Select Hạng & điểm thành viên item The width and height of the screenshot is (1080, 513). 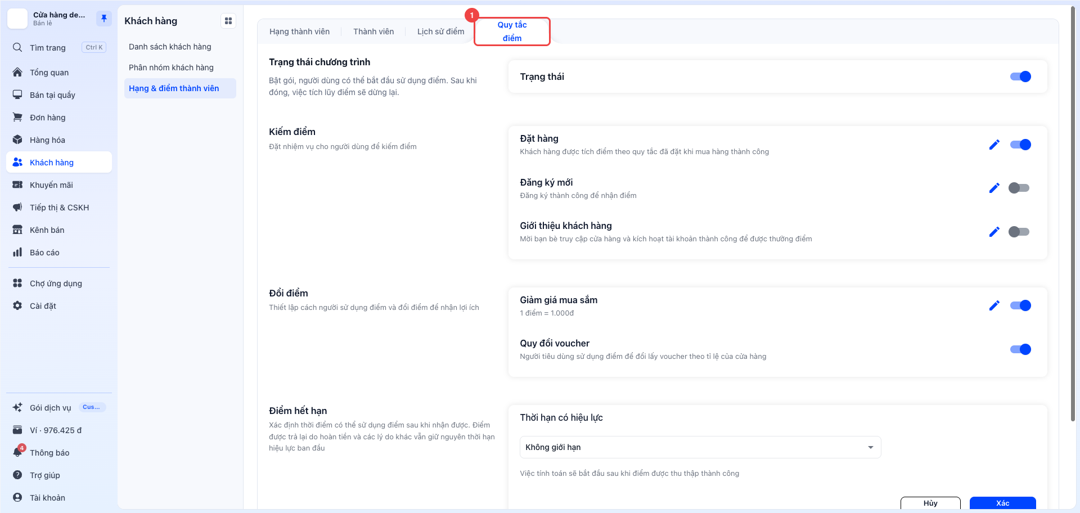click(180, 88)
